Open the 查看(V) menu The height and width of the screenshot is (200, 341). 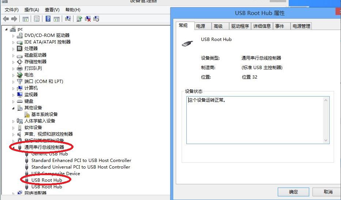pos(52,10)
